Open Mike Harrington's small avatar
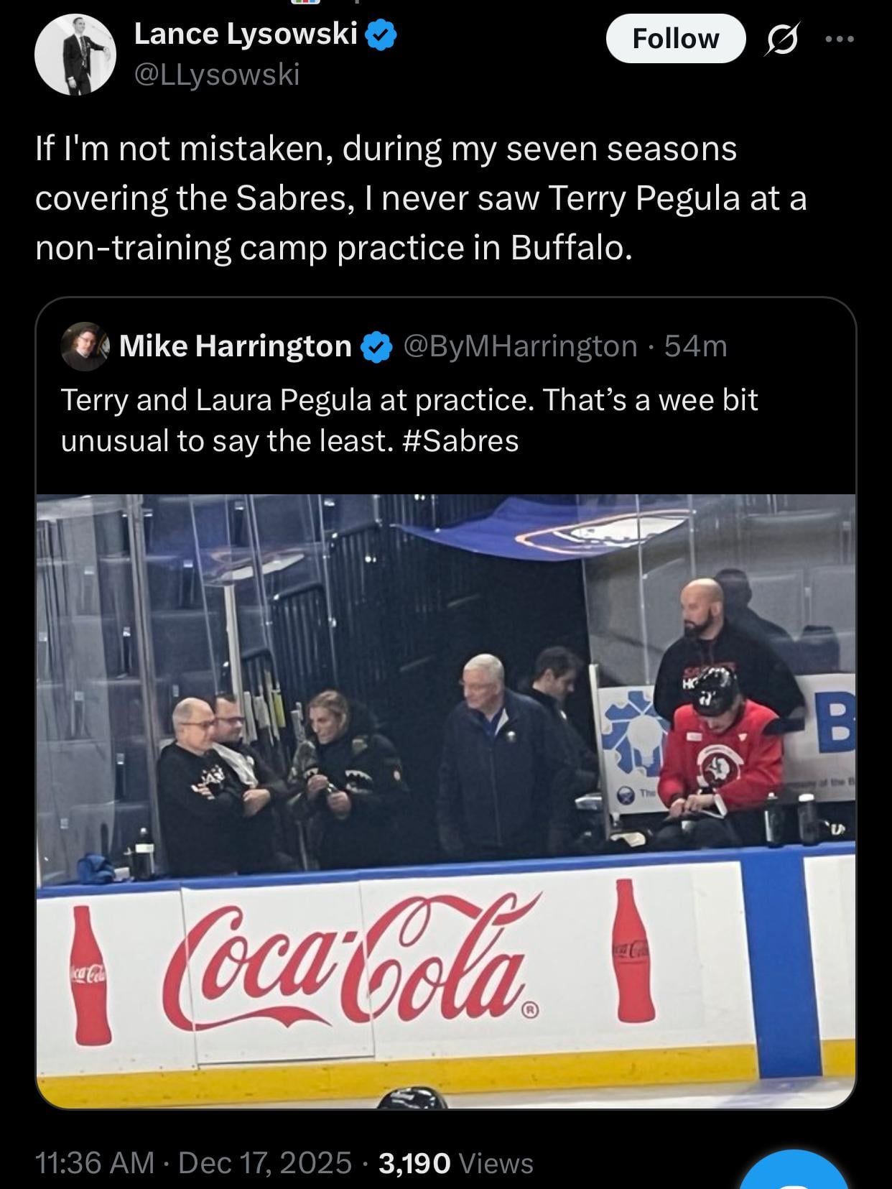Viewport: 892px width, 1189px height. (85, 346)
